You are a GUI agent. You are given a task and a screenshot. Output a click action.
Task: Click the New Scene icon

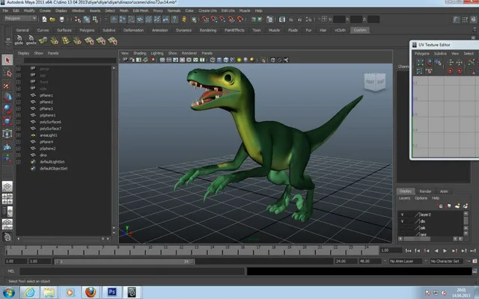pyautogui.click(x=45, y=19)
